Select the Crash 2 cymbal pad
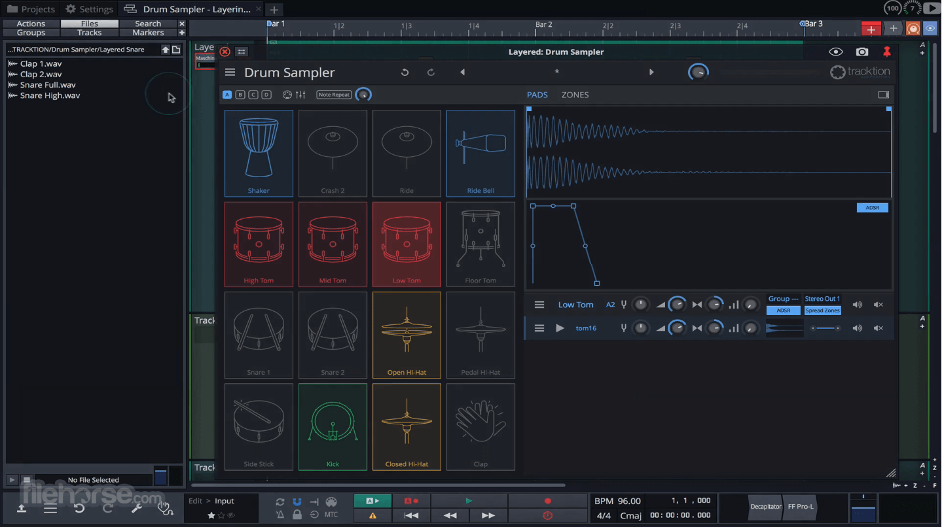This screenshot has height=527, width=942. (333, 154)
